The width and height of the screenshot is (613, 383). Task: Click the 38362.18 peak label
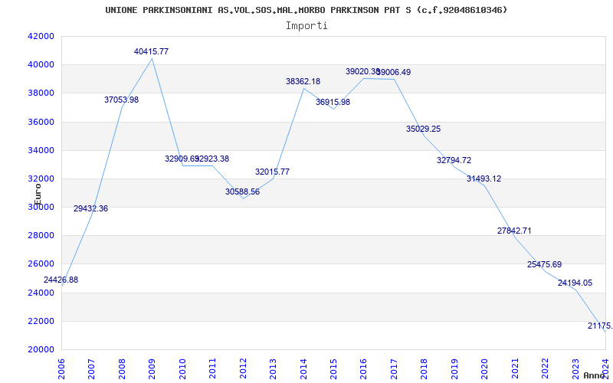pos(303,81)
